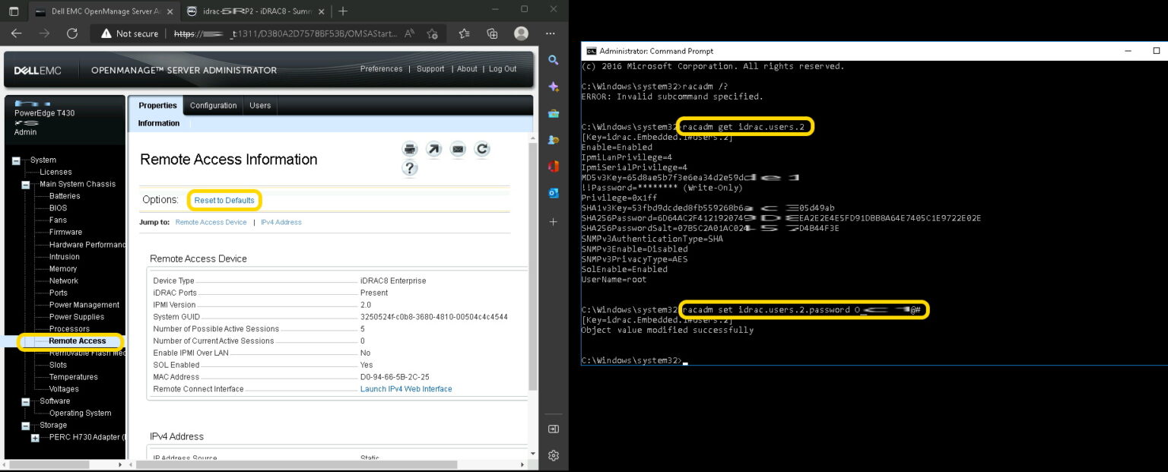The image size is (1168, 472).
Task: Open the Users tab
Action: (260, 106)
